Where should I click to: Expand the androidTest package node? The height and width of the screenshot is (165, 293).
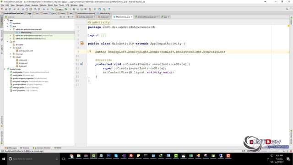tap(11, 36)
